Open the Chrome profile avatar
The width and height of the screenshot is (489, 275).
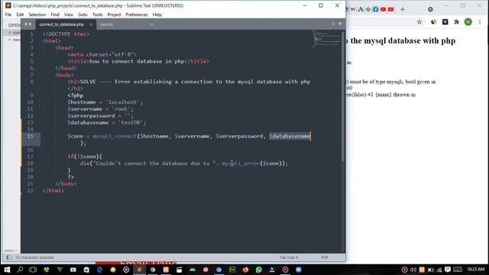(x=468, y=22)
